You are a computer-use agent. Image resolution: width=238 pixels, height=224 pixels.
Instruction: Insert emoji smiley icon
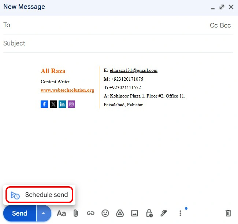point(105,213)
